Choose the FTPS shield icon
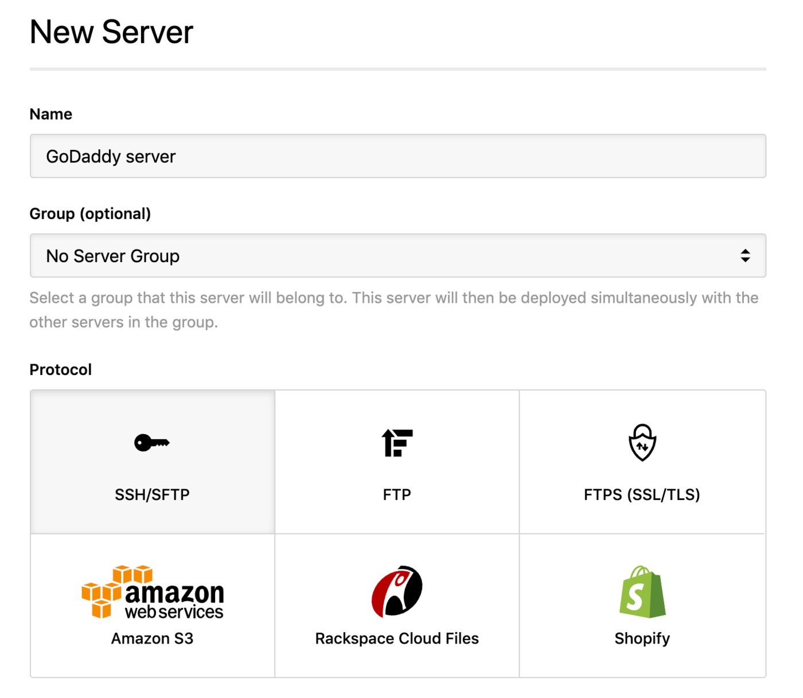Viewport: 803px width, 698px height. point(642,442)
